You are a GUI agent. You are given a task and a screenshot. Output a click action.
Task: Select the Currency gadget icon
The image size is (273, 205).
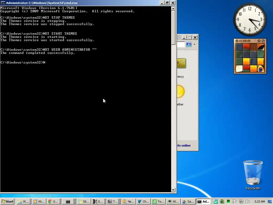click(x=181, y=63)
